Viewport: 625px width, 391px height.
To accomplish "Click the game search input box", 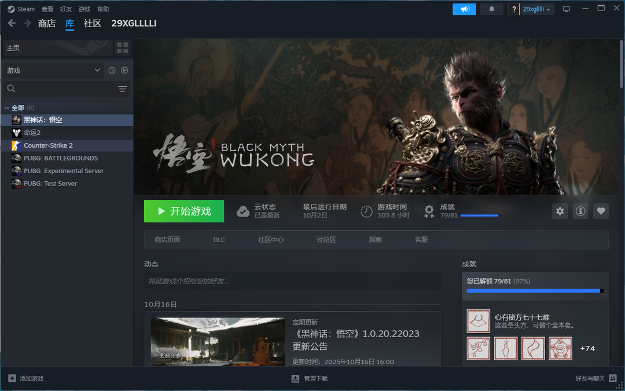I will click(x=58, y=89).
